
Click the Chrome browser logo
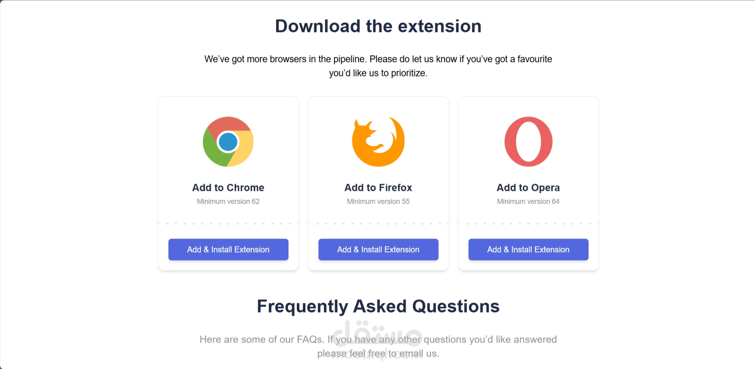click(x=228, y=142)
